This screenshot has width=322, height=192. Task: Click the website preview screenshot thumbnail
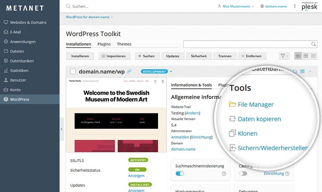pos(116,115)
